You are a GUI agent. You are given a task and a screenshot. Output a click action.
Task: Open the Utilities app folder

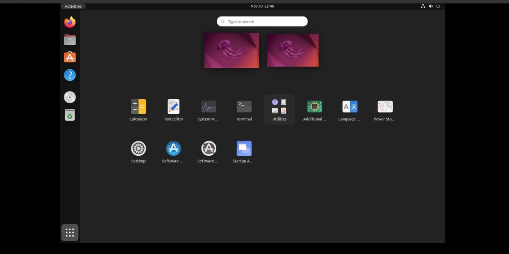tap(279, 110)
